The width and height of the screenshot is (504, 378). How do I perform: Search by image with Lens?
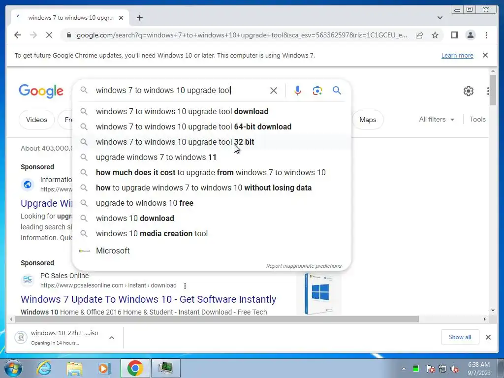click(x=317, y=91)
